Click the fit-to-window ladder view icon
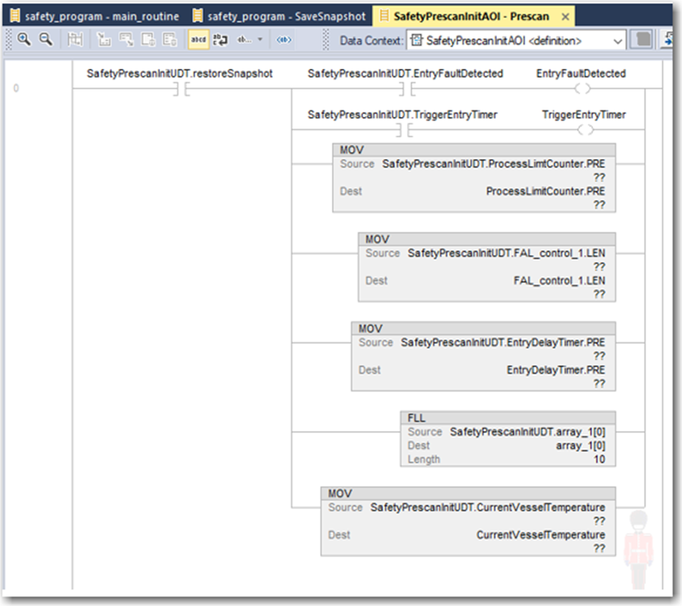Screen dimensions: 682x606 point(75,39)
